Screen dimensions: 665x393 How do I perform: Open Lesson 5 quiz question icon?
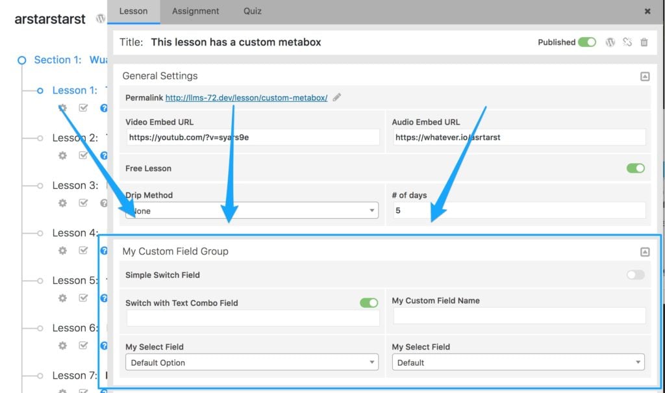pos(103,298)
